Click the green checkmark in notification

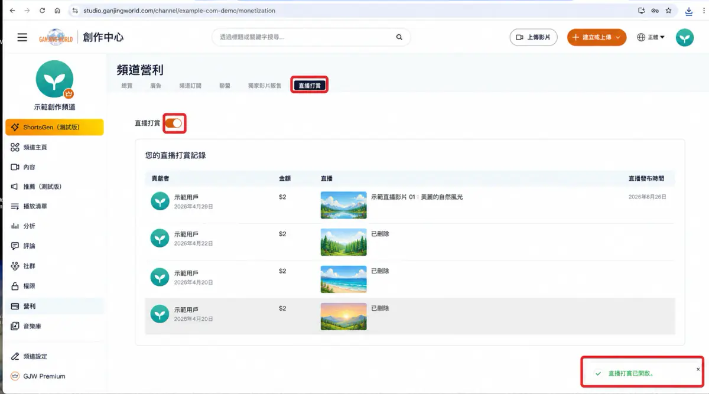coord(598,374)
